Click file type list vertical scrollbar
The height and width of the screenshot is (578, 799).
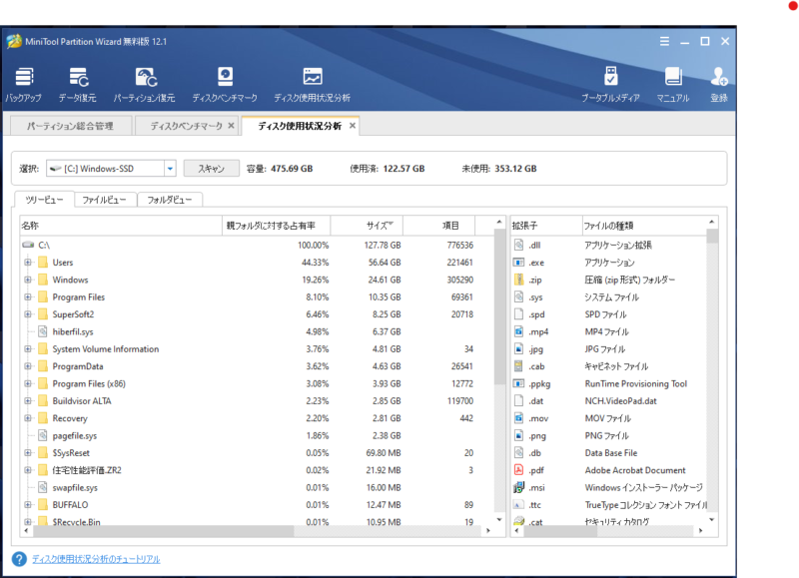pyautogui.click(x=712, y=236)
